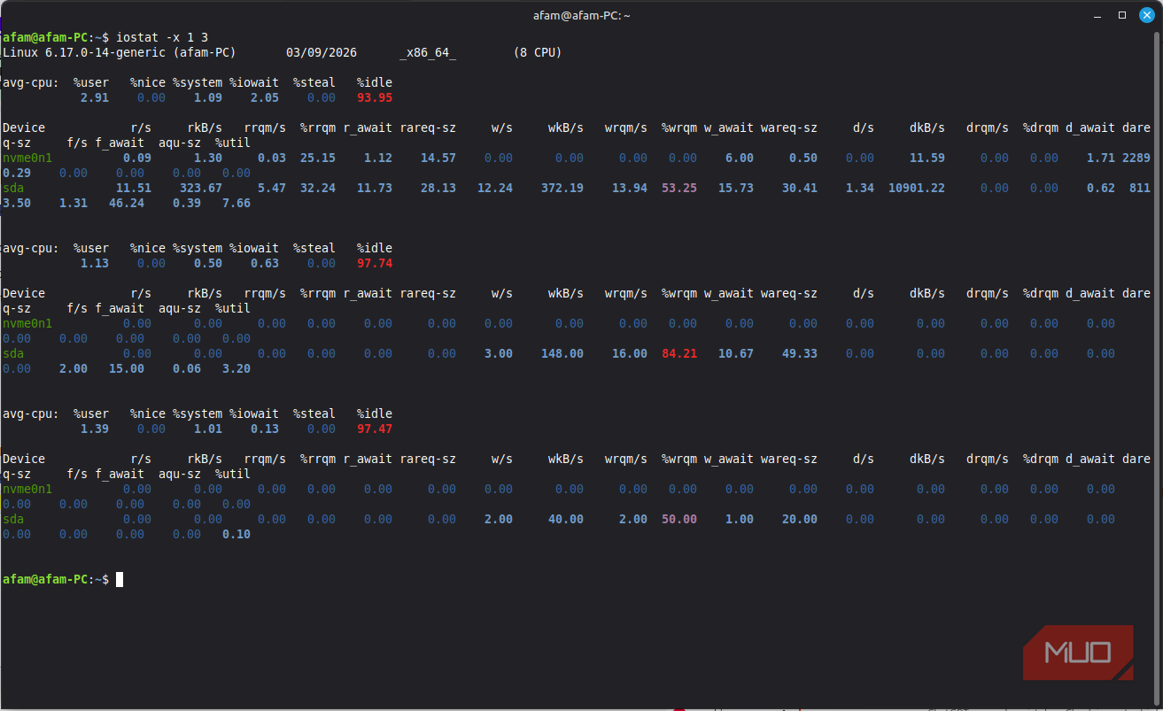Click the %system value 1.01

point(208,429)
